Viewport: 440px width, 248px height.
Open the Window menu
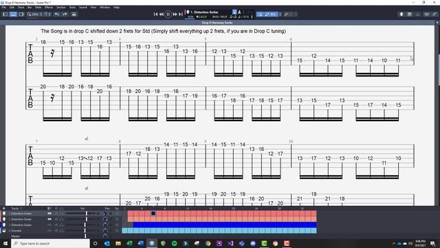104,8
